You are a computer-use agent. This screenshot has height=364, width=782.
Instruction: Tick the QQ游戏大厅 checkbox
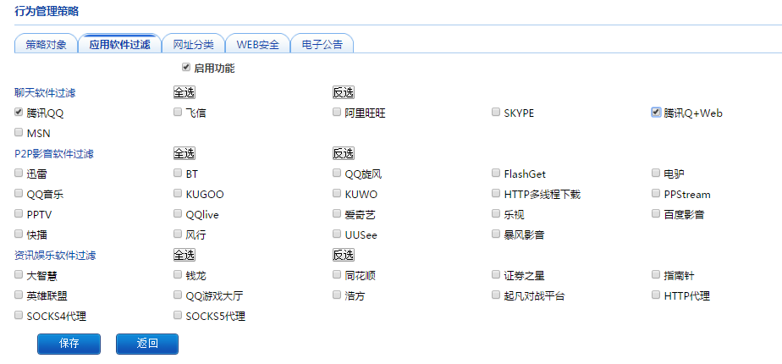click(178, 295)
